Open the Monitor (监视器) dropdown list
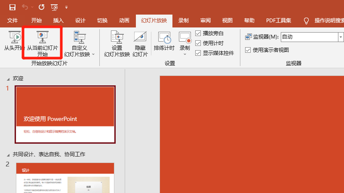Viewport: 344px width, 193px height. [x=341, y=37]
